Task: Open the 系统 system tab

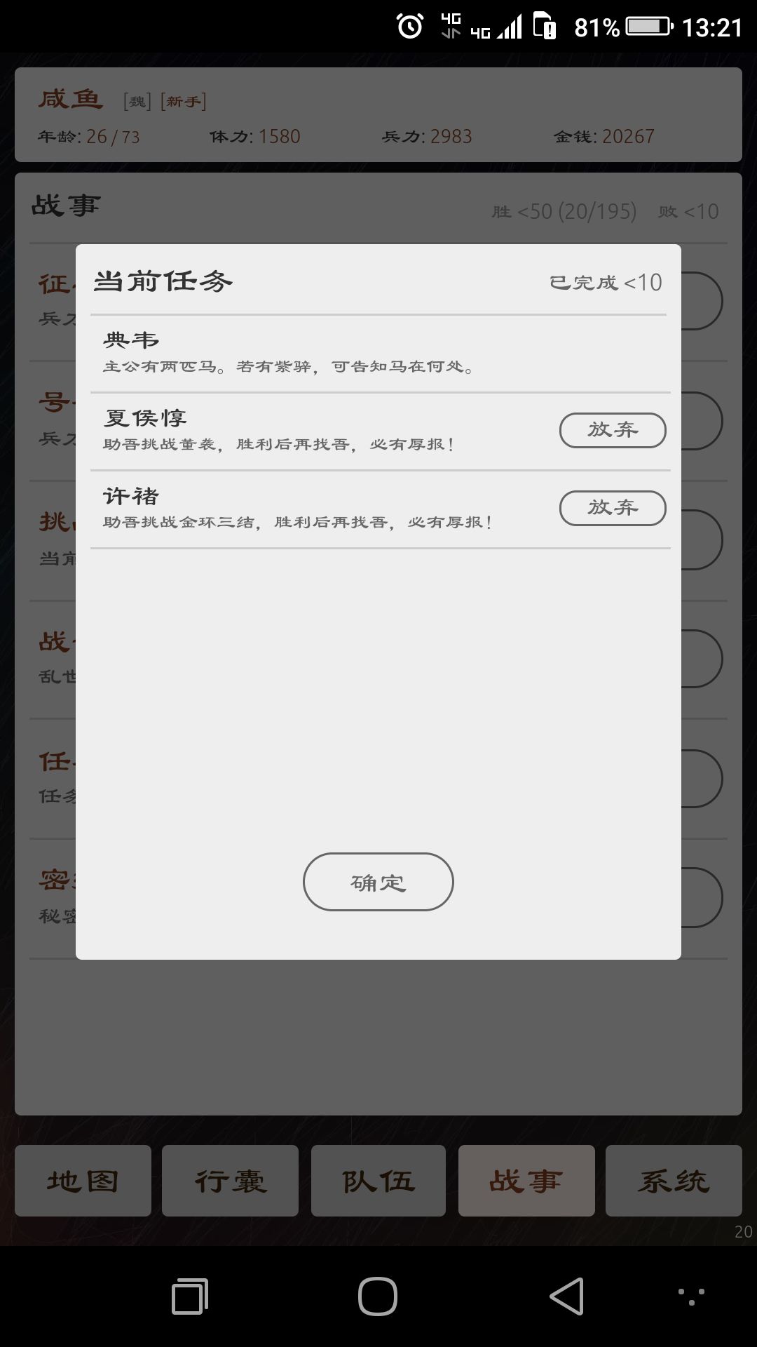Action: [x=674, y=1181]
